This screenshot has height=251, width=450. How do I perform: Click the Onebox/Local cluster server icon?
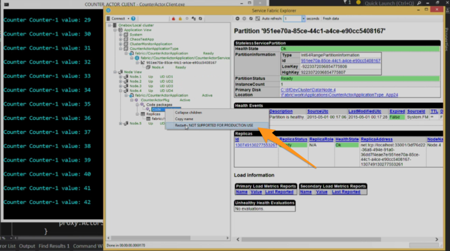click(x=115, y=25)
